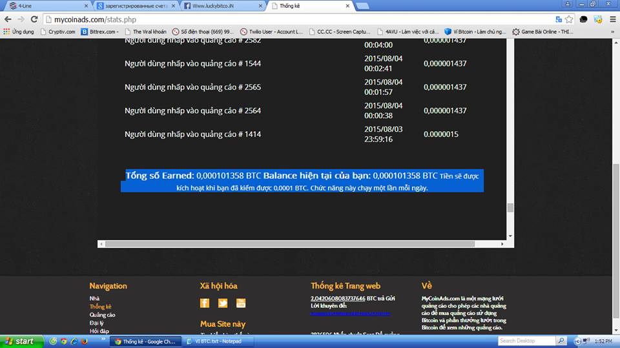Click the highlighted Tổng số Earned summary

302,181
